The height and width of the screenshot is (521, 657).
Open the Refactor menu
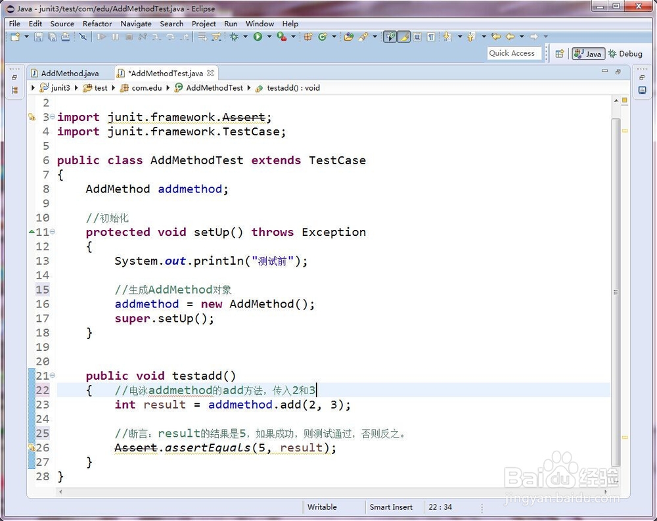[x=97, y=24]
